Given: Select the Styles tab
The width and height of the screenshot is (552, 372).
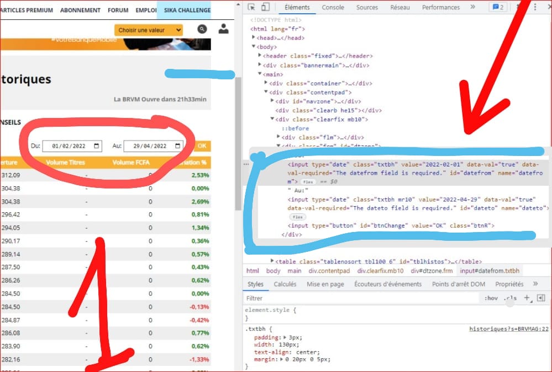Looking at the screenshot, I should [255, 284].
